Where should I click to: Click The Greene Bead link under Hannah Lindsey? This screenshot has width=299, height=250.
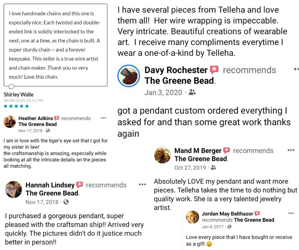point(52,193)
